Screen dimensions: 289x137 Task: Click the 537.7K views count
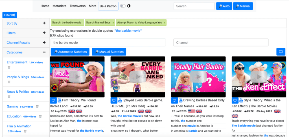point(76,106)
